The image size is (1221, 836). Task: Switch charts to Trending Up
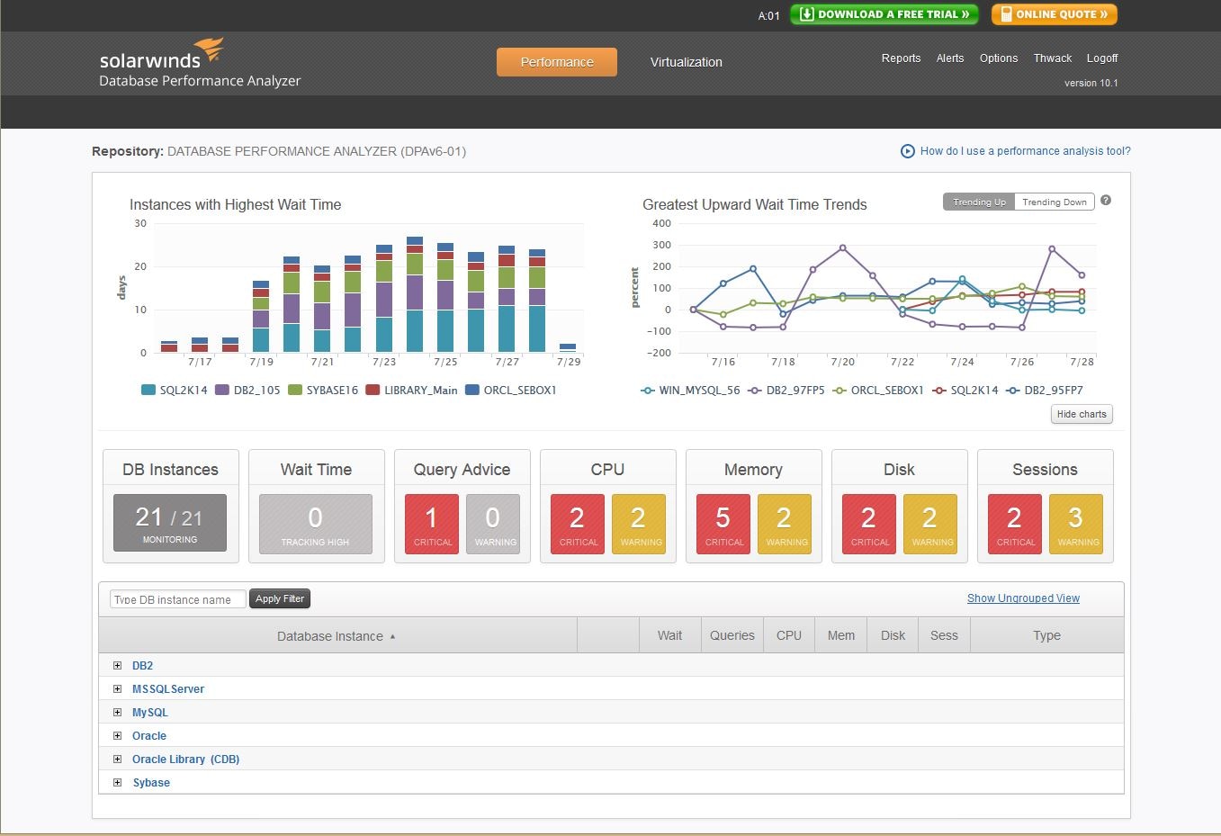979,202
